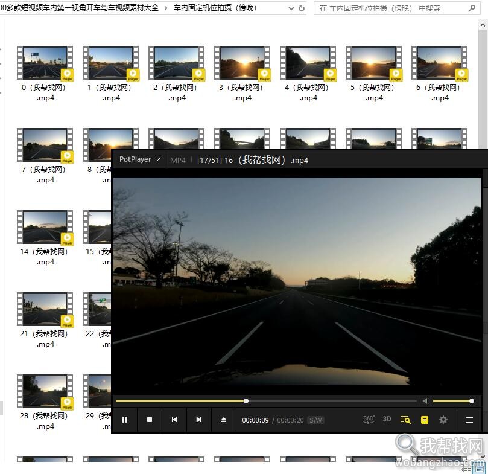Toggle 3D video mode in PotPlayer
Image resolution: width=488 pixels, height=474 pixels.
click(387, 420)
